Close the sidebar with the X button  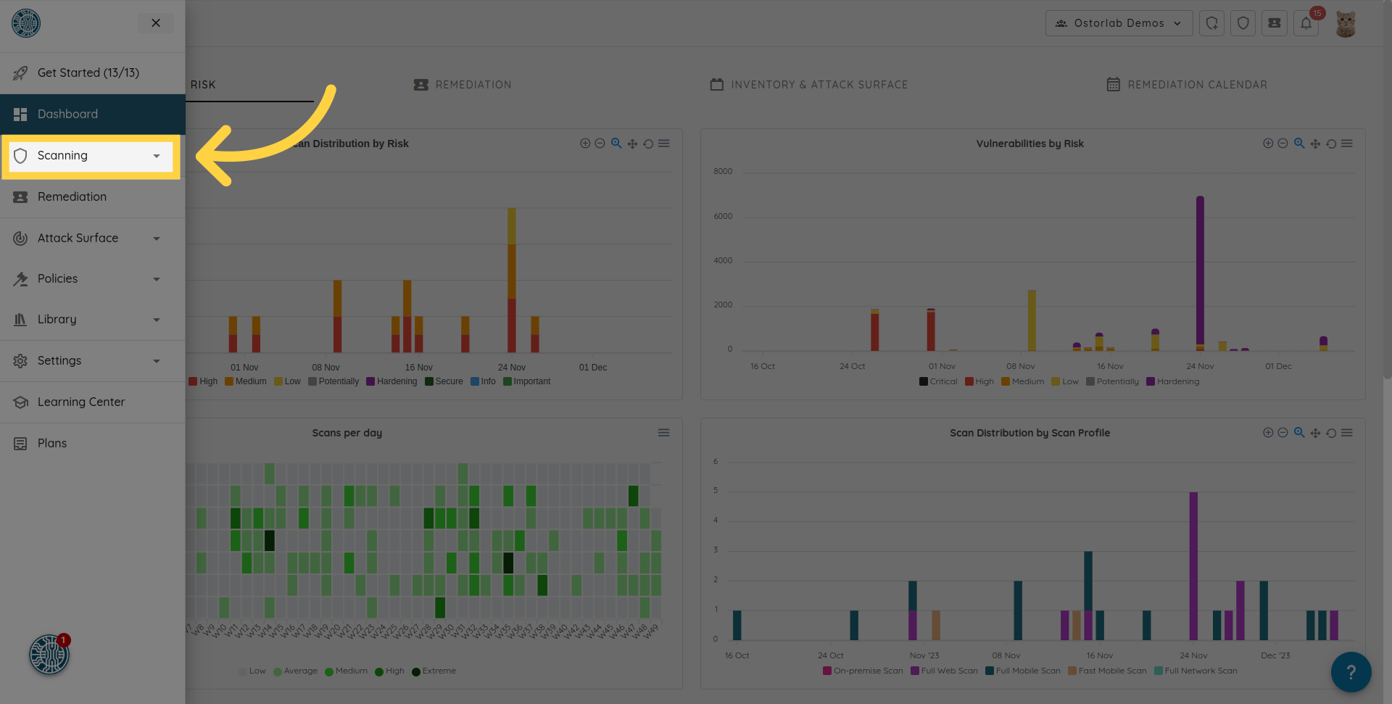(x=156, y=23)
